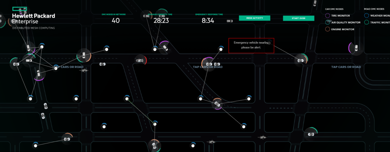The image size is (390, 152).
Task: Tap the road node left of the diagonal-road car
Action: (x=200, y=99)
